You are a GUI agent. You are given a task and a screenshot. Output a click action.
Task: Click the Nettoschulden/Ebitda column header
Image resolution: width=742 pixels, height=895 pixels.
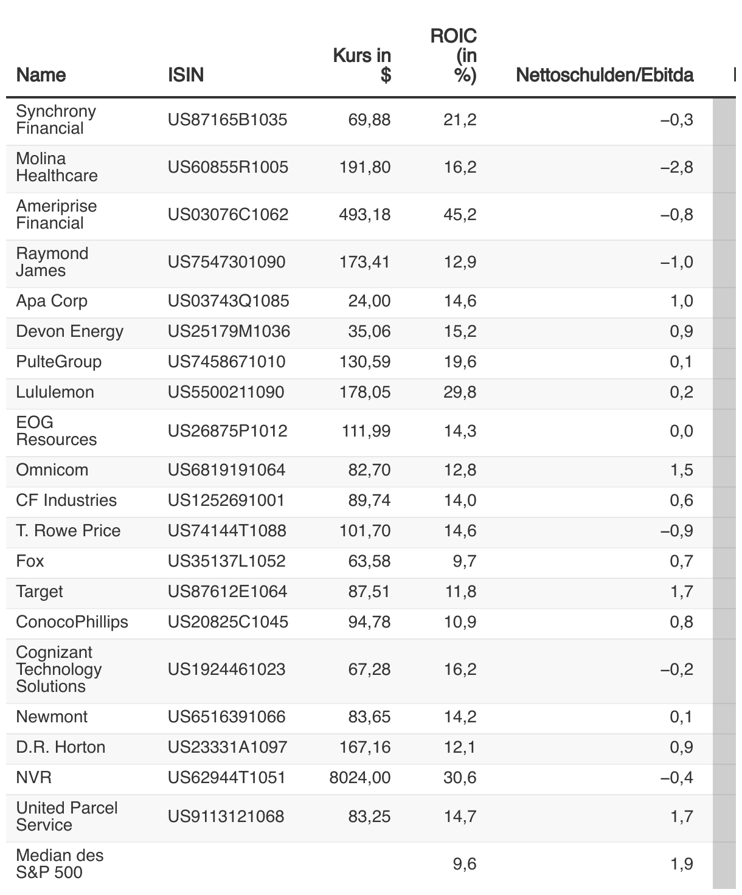[x=605, y=75]
